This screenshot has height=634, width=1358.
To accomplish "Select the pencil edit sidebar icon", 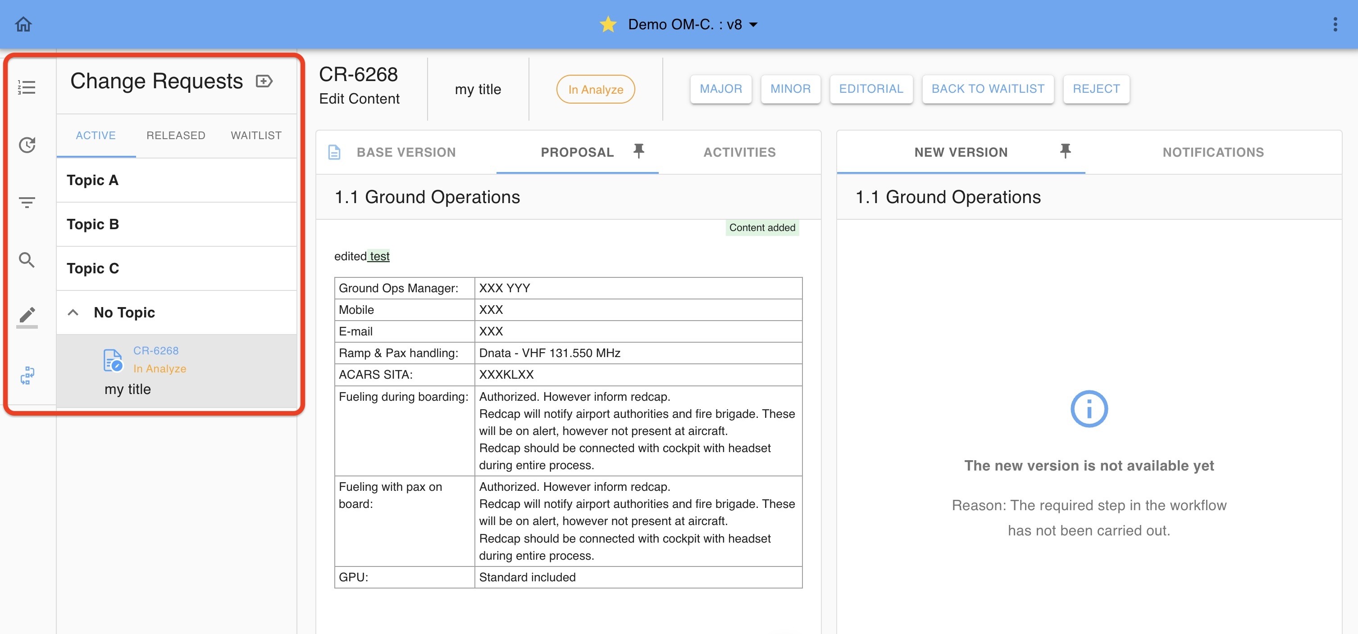I will pyautogui.click(x=27, y=315).
